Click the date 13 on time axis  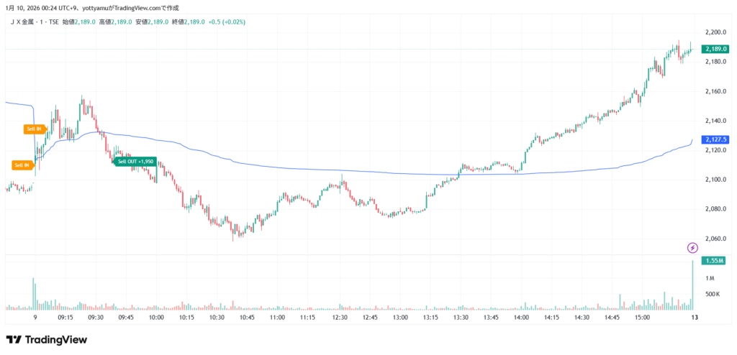point(694,317)
